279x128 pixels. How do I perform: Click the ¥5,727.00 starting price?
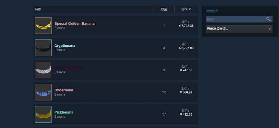[186, 48]
